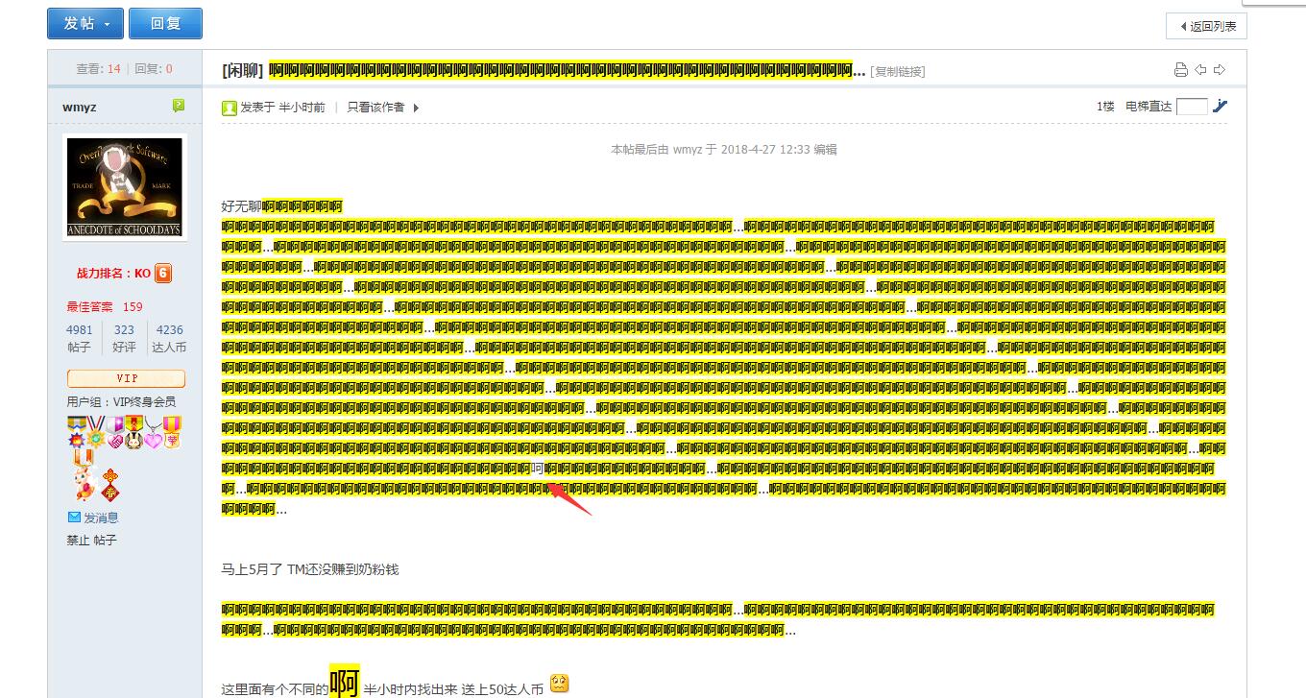Click the 4981 帖子 posts count
The width and height of the screenshot is (1306, 698).
click(x=80, y=329)
